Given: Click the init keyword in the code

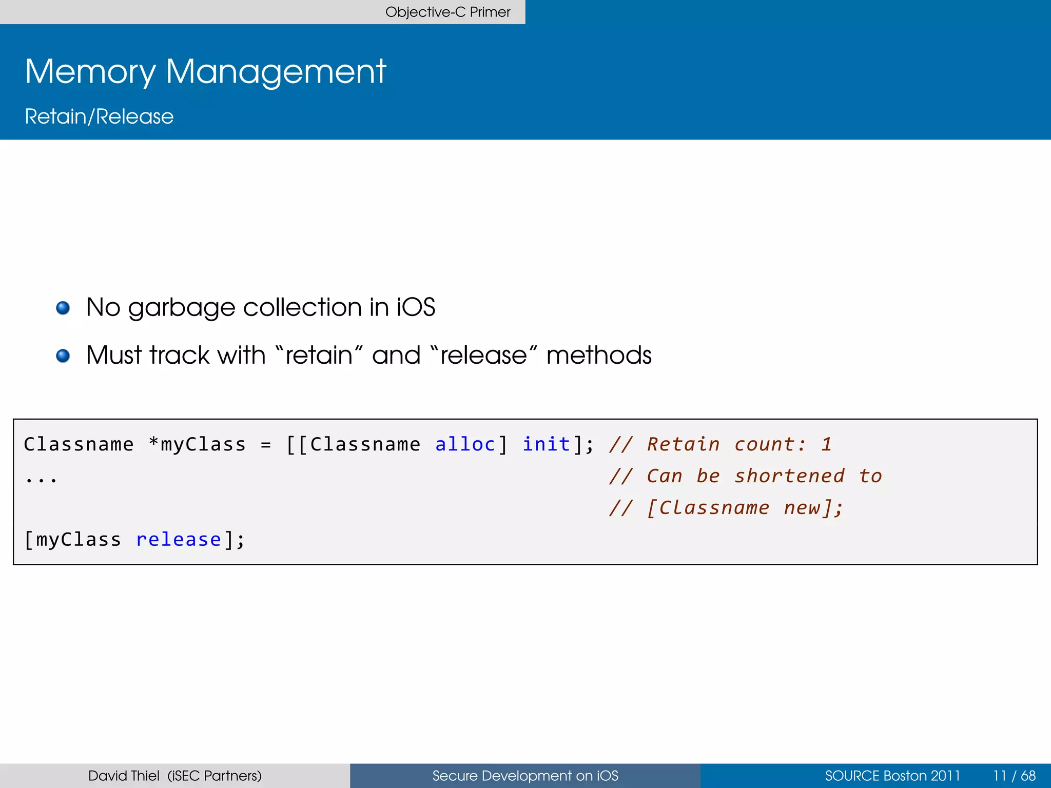Looking at the screenshot, I should tap(546, 444).
